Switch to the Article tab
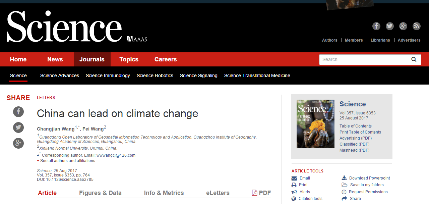The image size is (429, 204). tap(47, 193)
